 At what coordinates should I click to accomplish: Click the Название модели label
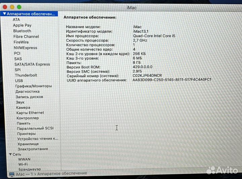83,27
